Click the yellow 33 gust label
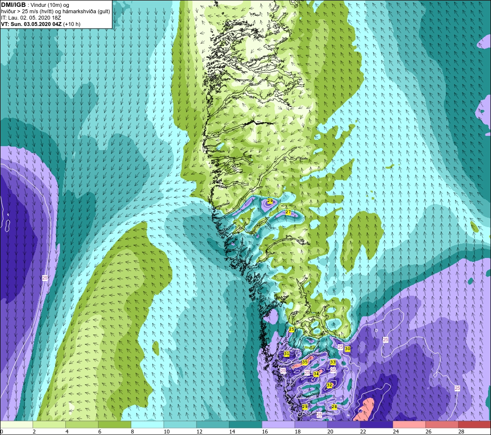Viewport: 491px width, 435px height. (333, 362)
